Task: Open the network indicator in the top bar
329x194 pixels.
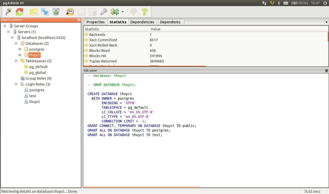Action: tap(264, 3)
